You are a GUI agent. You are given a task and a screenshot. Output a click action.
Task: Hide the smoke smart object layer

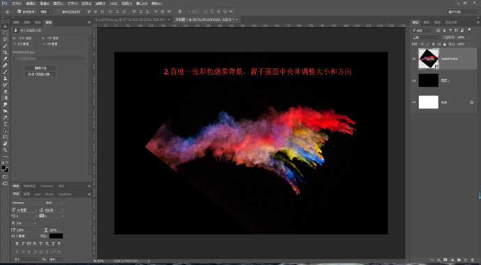click(415, 59)
